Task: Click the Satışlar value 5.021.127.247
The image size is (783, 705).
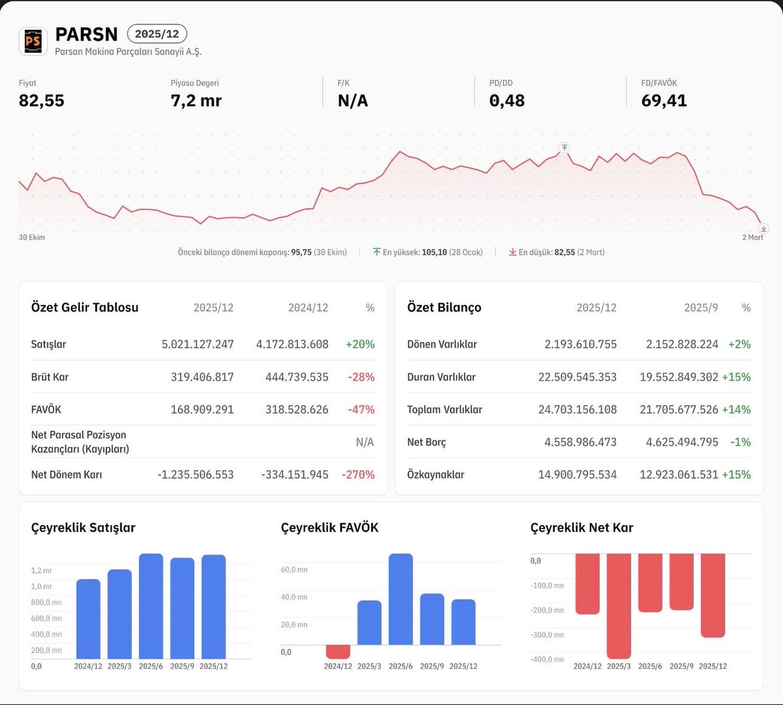Action: tap(198, 344)
